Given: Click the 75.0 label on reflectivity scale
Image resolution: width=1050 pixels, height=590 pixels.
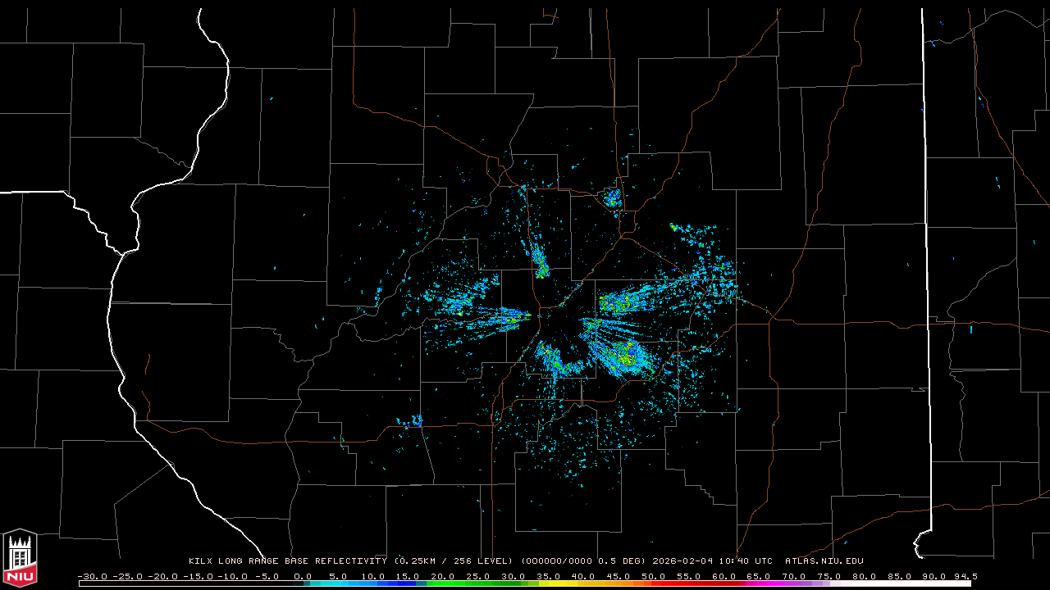Looking at the screenshot, I should tap(829, 576).
